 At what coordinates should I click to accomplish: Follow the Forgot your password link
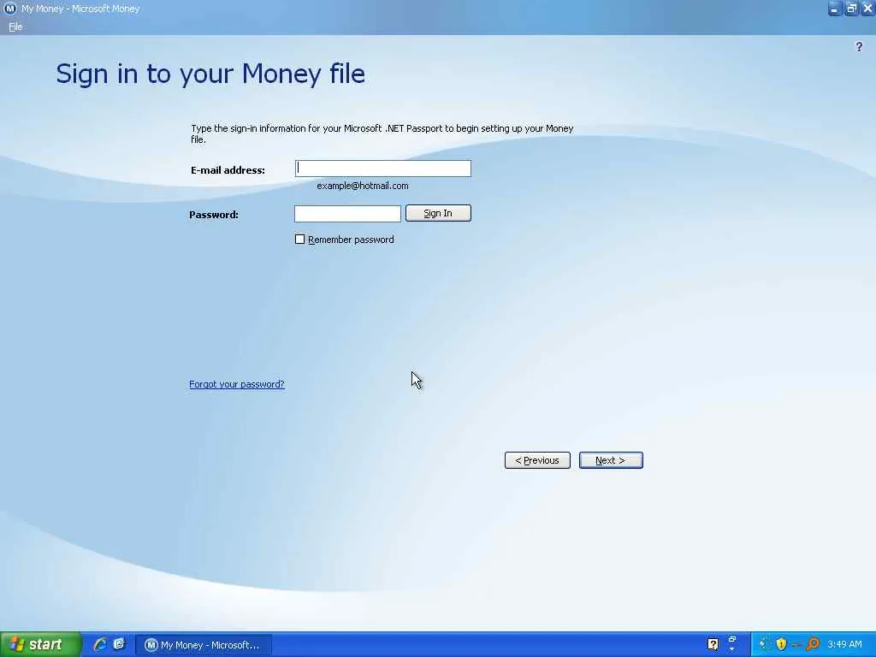(237, 384)
